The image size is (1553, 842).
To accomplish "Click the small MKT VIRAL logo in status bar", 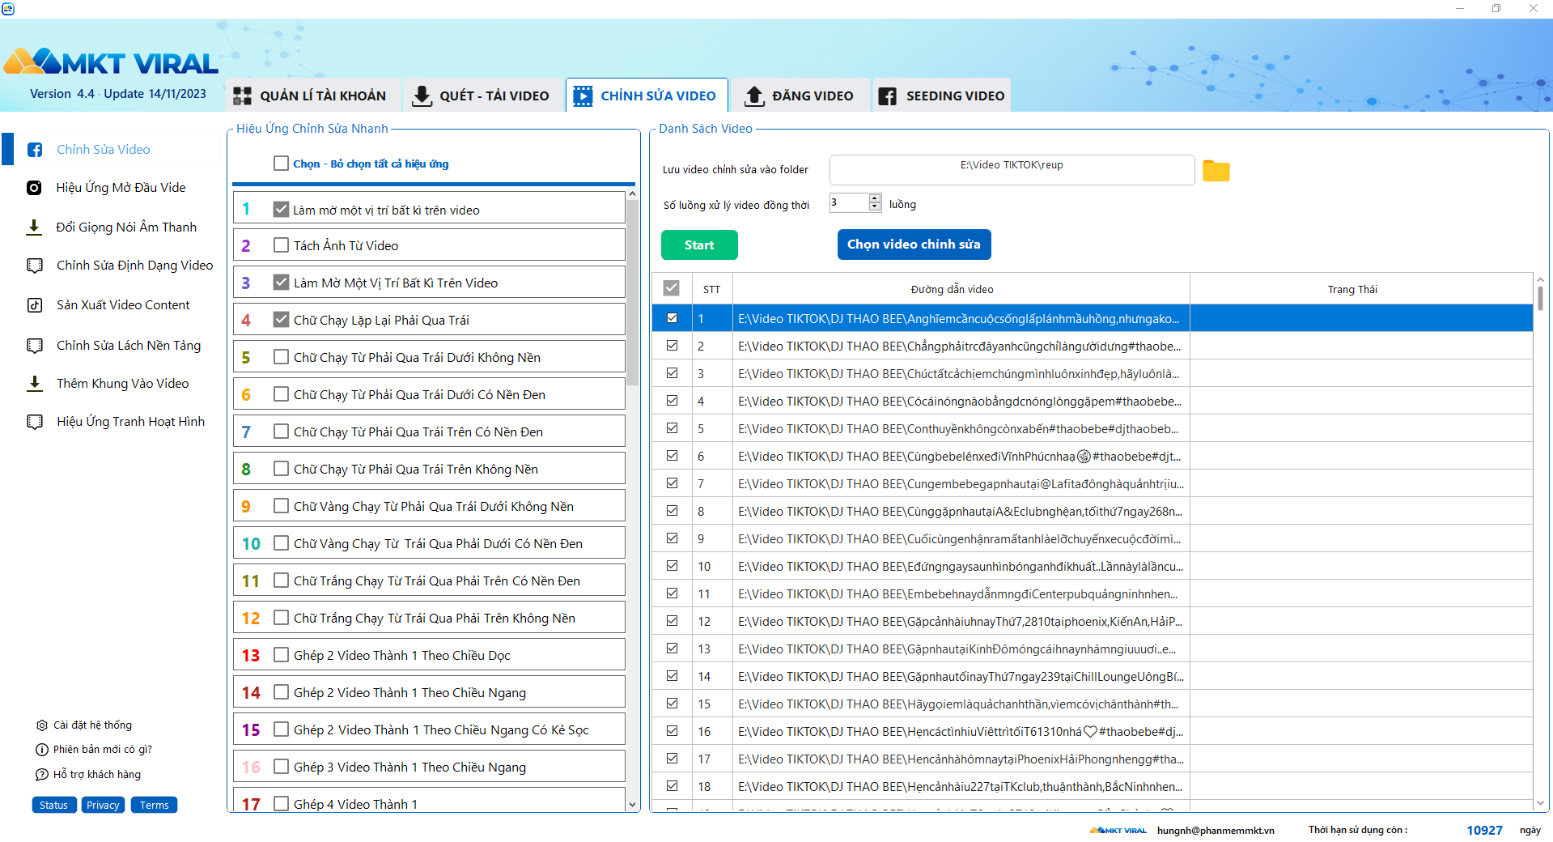I will 1118,831.
